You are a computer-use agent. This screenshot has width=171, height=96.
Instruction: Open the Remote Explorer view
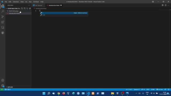click(x=3, y=27)
